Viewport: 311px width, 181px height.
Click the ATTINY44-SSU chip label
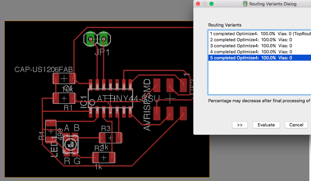[128, 98]
